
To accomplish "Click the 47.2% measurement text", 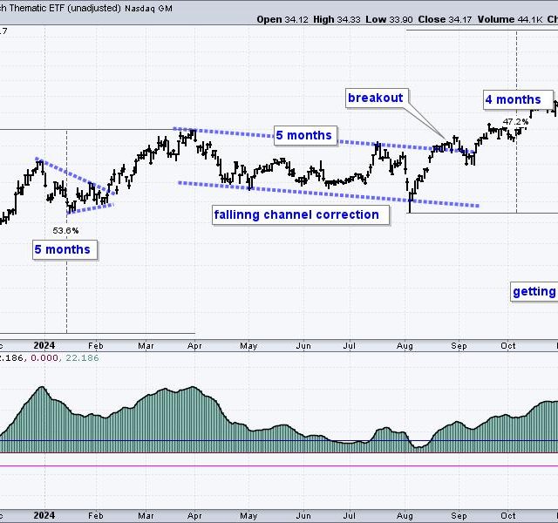I will coord(515,121).
